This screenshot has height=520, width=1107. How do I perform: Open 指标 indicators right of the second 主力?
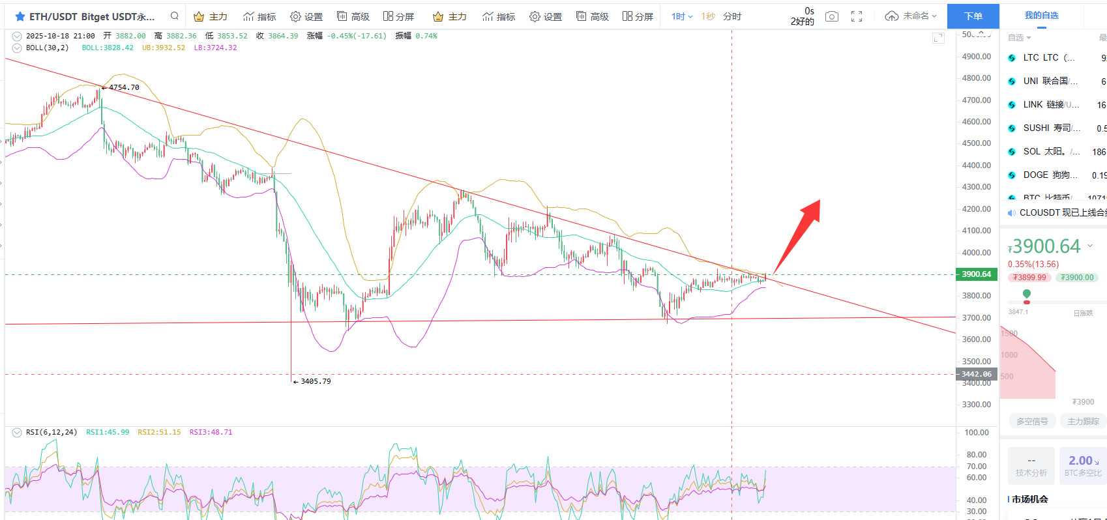click(x=499, y=16)
